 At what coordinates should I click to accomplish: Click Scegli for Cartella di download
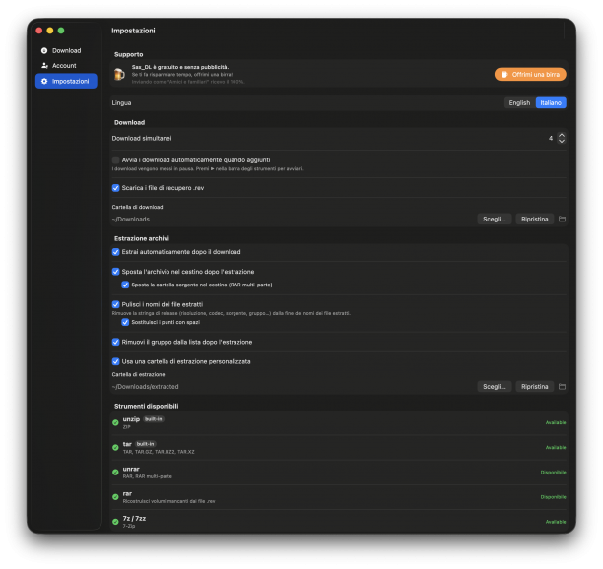click(495, 219)
